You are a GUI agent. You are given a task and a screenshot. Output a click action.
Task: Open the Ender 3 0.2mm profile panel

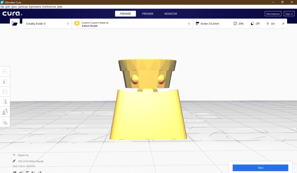click(240, 24)
